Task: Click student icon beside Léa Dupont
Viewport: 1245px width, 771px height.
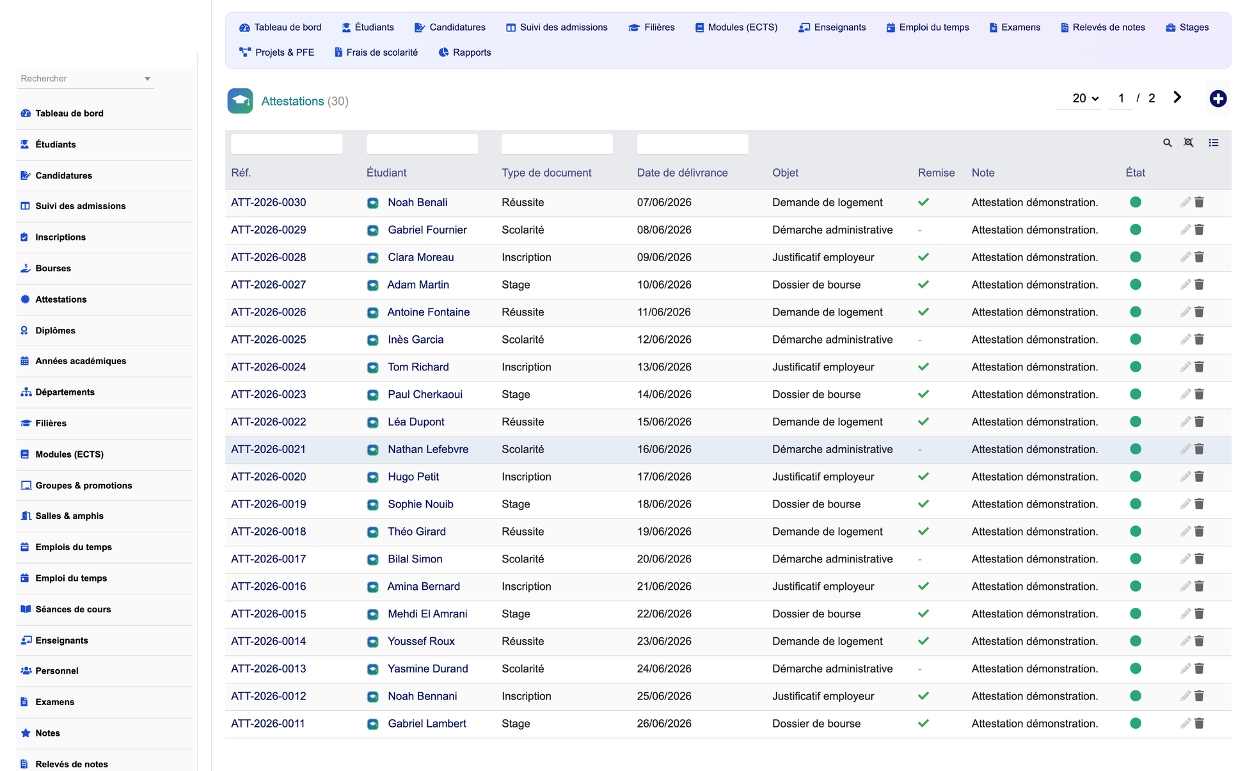Action: (x=372, y=422)
